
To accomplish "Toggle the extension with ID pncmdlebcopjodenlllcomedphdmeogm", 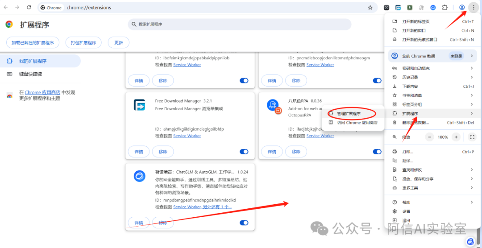I will coord(377,81).
